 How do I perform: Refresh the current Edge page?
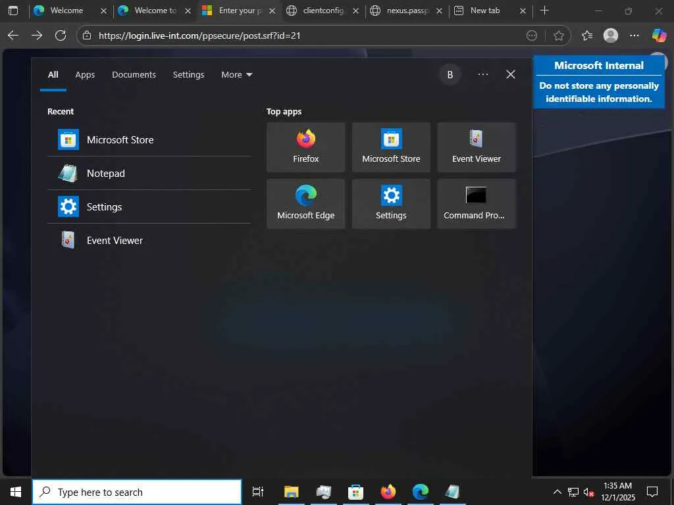click(61, 36)
